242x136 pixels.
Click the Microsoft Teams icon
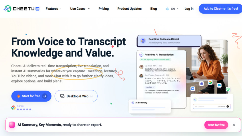pyautogui.click(x=201, y=84)
